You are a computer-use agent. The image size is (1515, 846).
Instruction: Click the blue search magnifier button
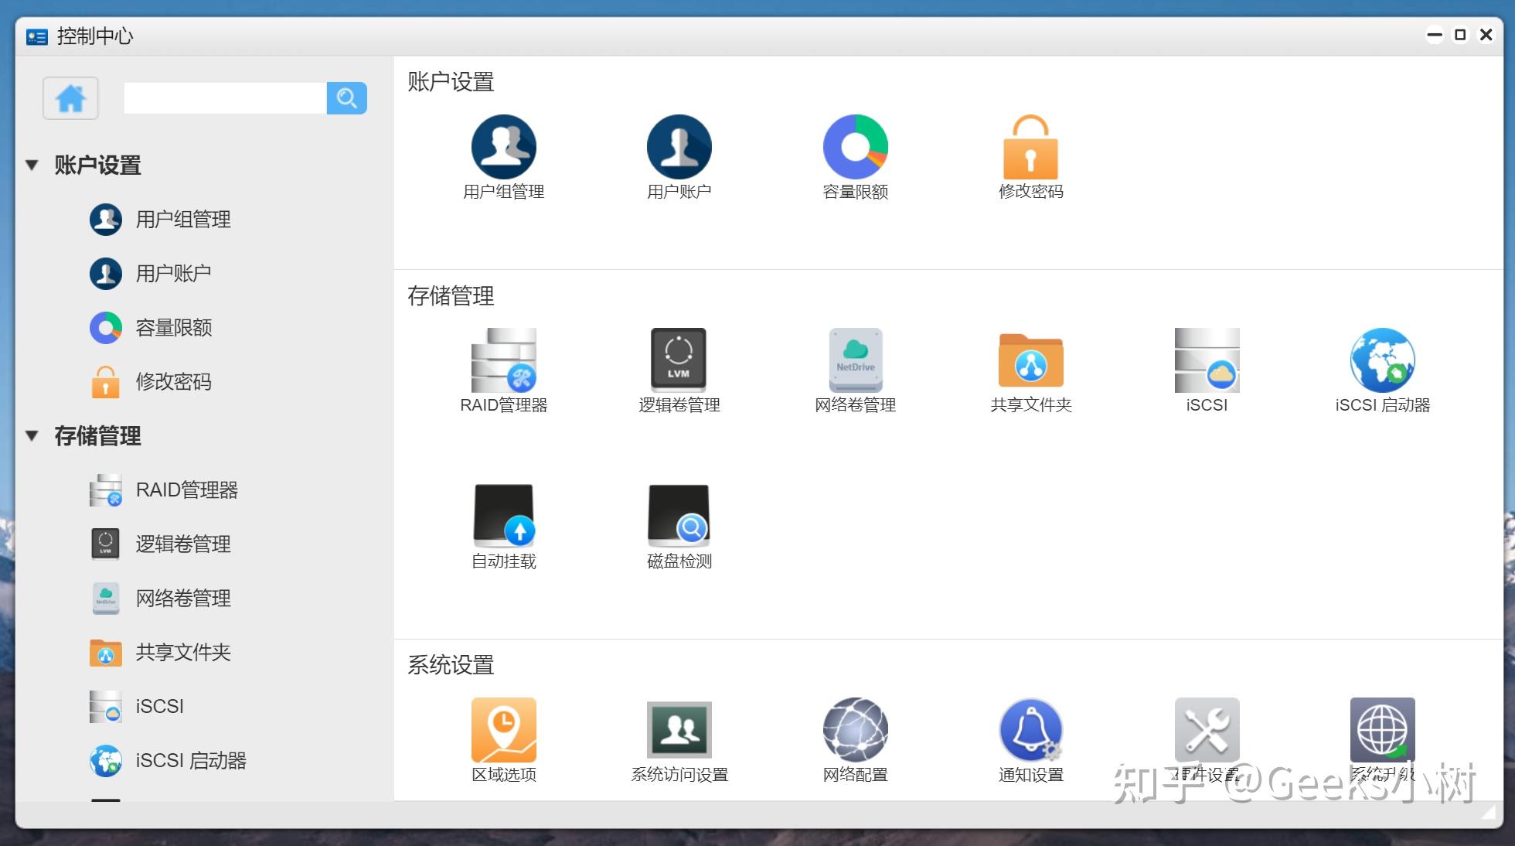tap(346, 98)
